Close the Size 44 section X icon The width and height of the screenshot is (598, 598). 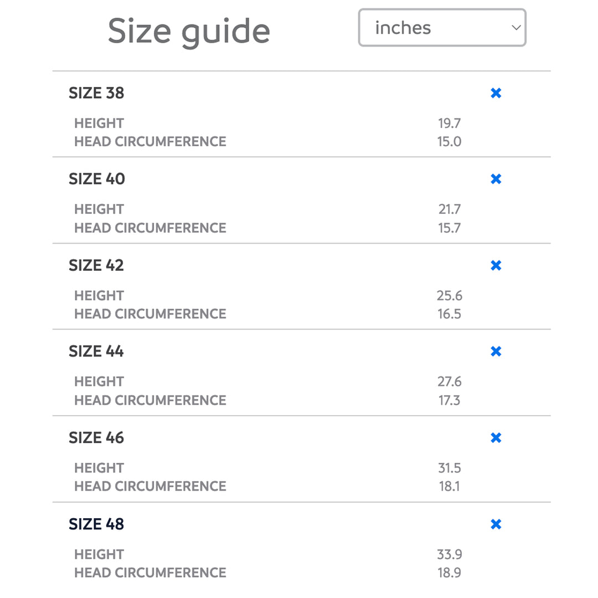pos(496,351)
